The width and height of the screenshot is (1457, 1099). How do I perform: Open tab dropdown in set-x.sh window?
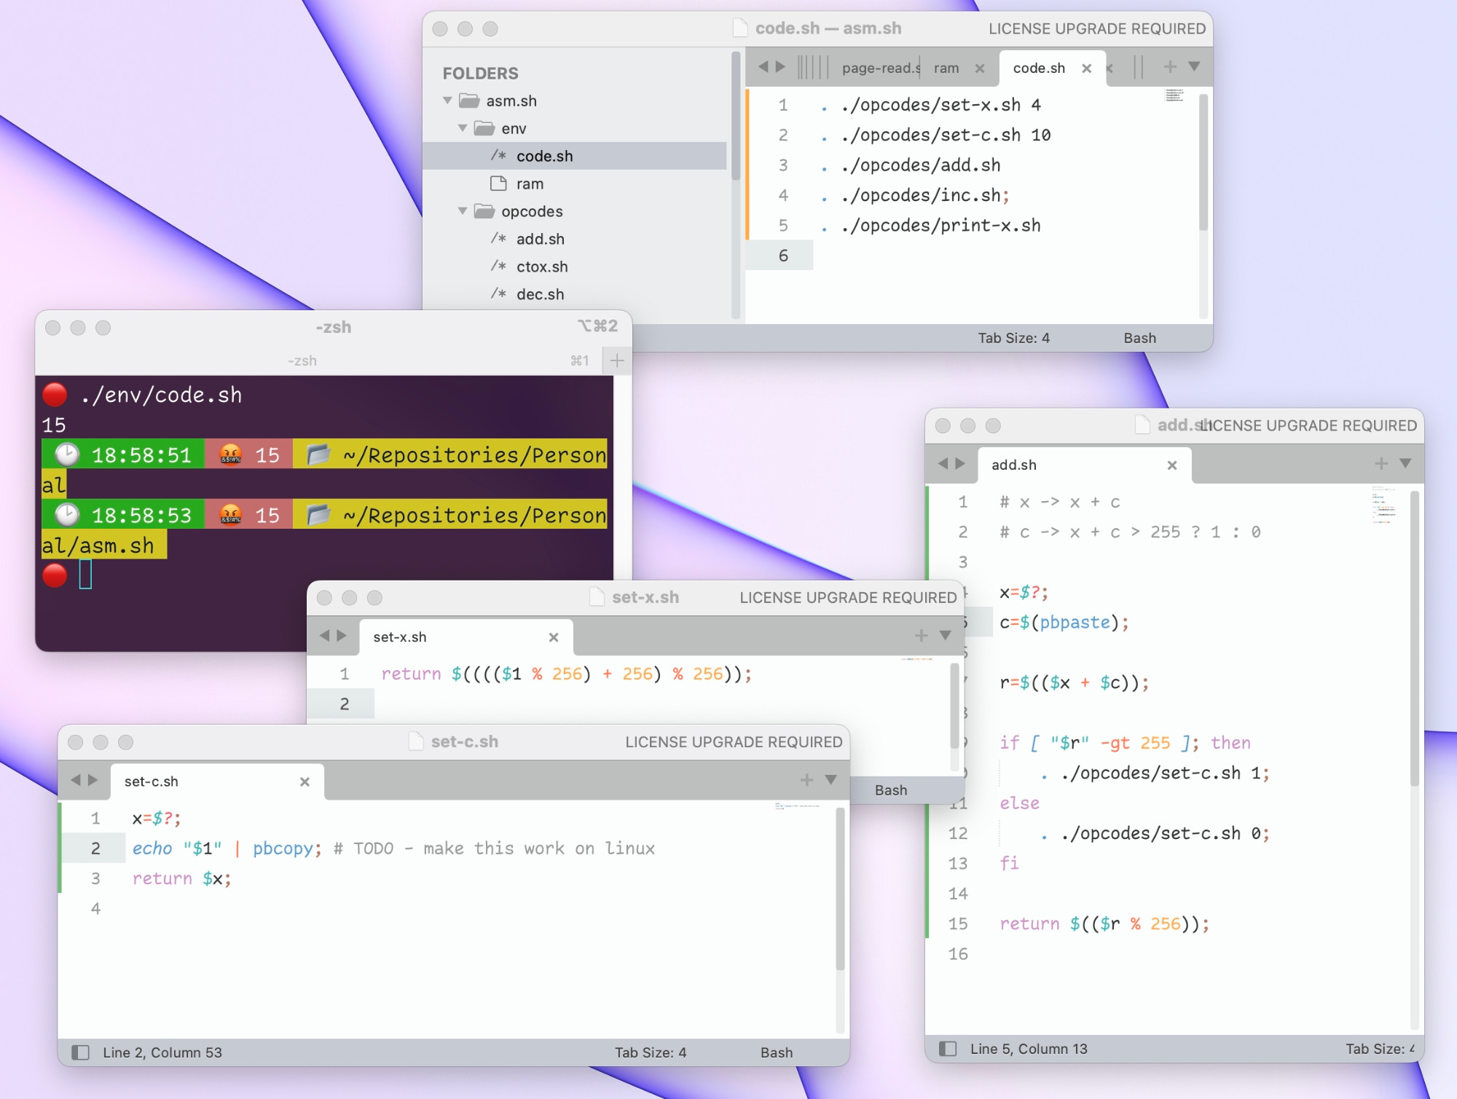coord(945,635)
